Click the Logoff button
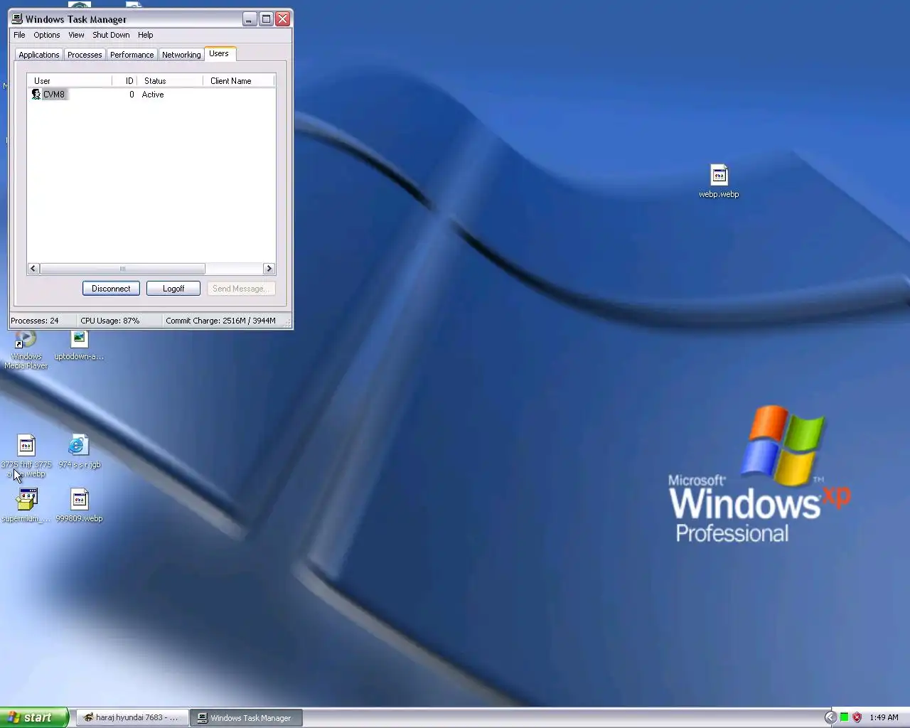The height and width of the screenshot is (728, 910). click(x=173, y=289)
